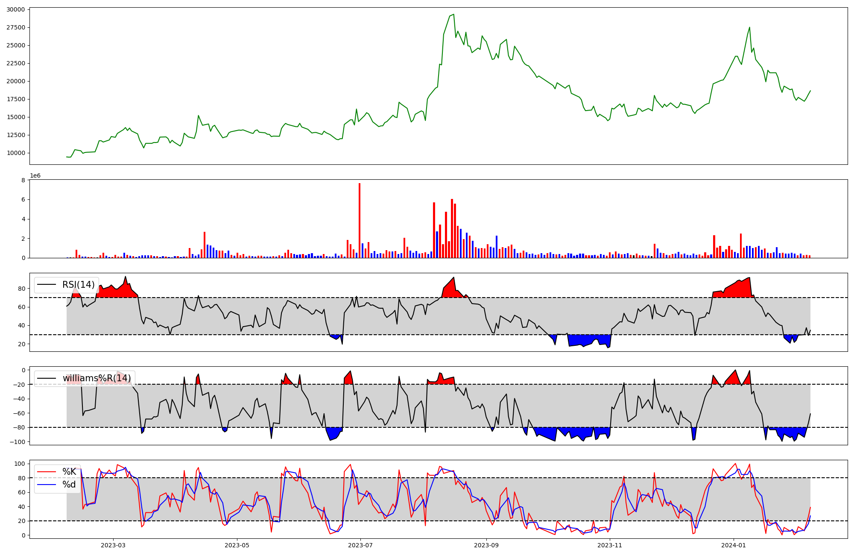Viewport: 854px width, 555px height.
Task: Click the 2023-09 x-axis date label
Action: point(486,545)
